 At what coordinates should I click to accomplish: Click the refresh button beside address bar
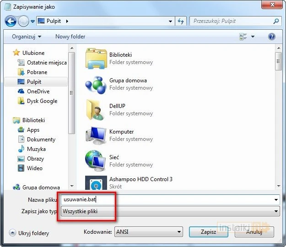(x=180, y=21)
